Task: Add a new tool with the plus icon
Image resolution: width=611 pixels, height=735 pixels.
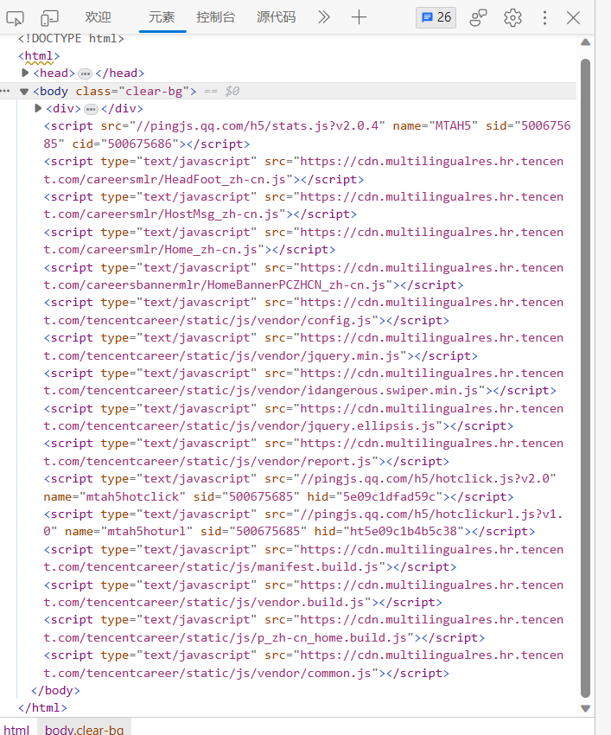Action: [359, 17]
